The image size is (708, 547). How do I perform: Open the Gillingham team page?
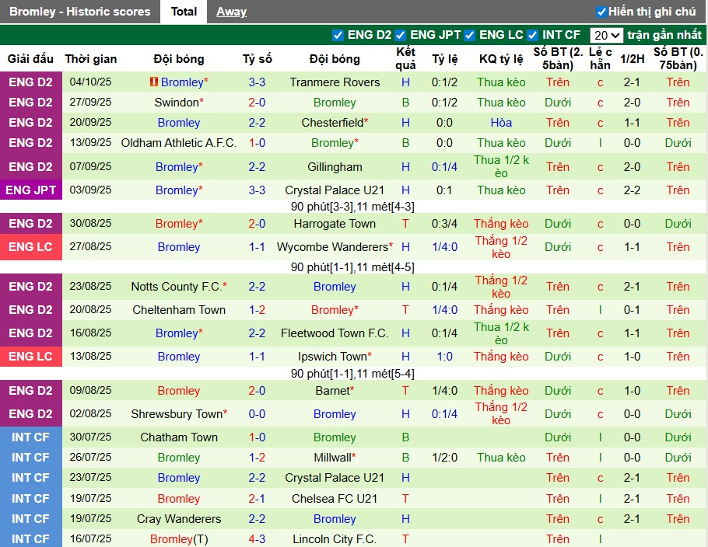tap(335, 166)
